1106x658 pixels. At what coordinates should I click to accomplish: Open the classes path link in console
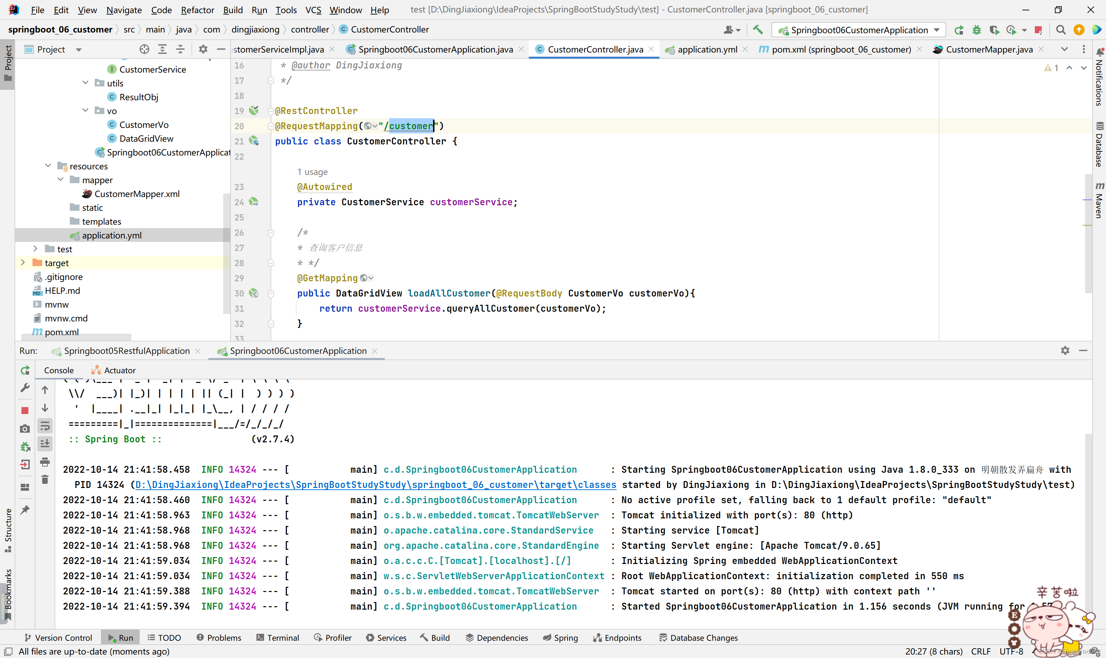376,485
